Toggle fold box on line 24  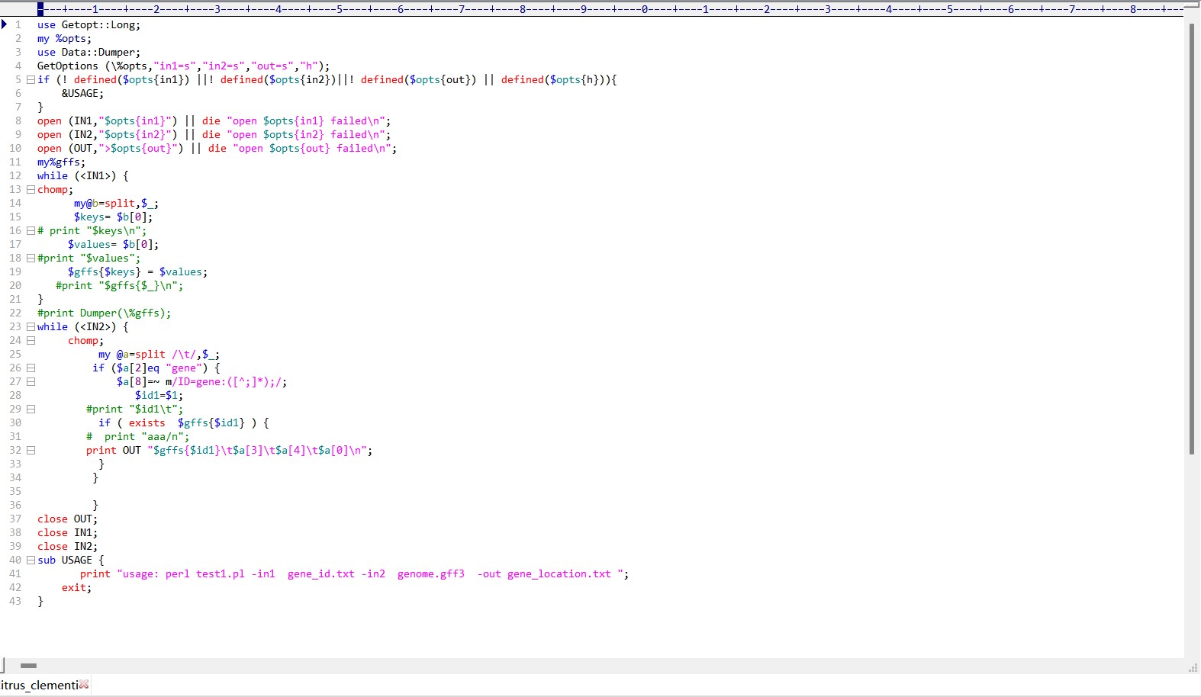[31, 340]
